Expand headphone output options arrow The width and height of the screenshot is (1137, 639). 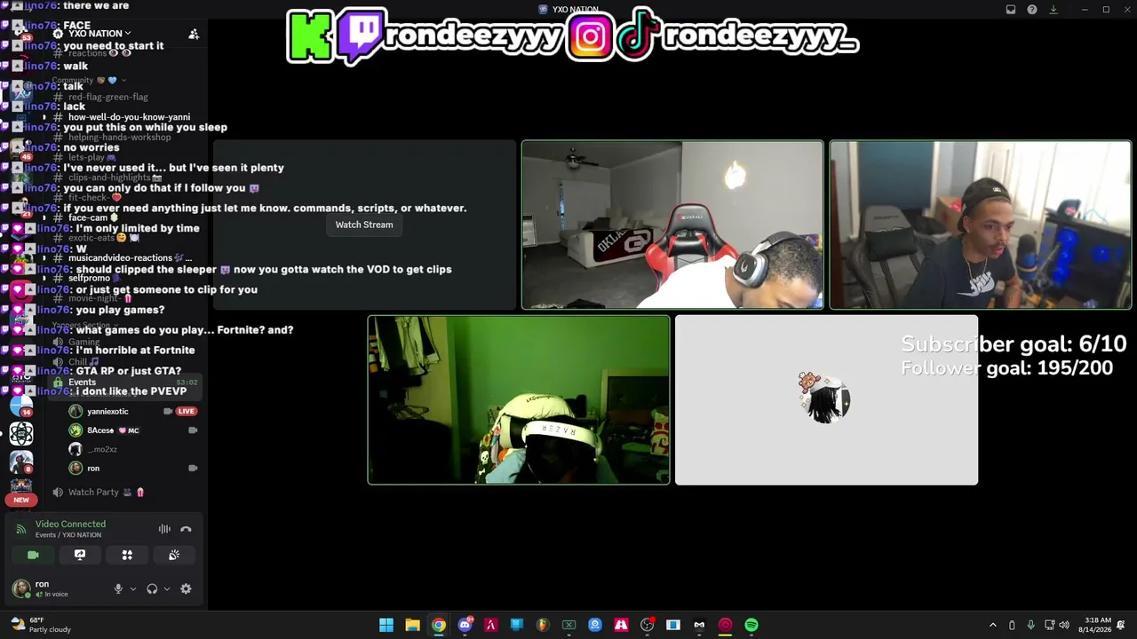click(166, 588)
